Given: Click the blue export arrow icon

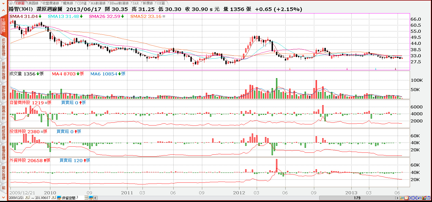Looking at the screenshot, I should (x=428, y=198).
